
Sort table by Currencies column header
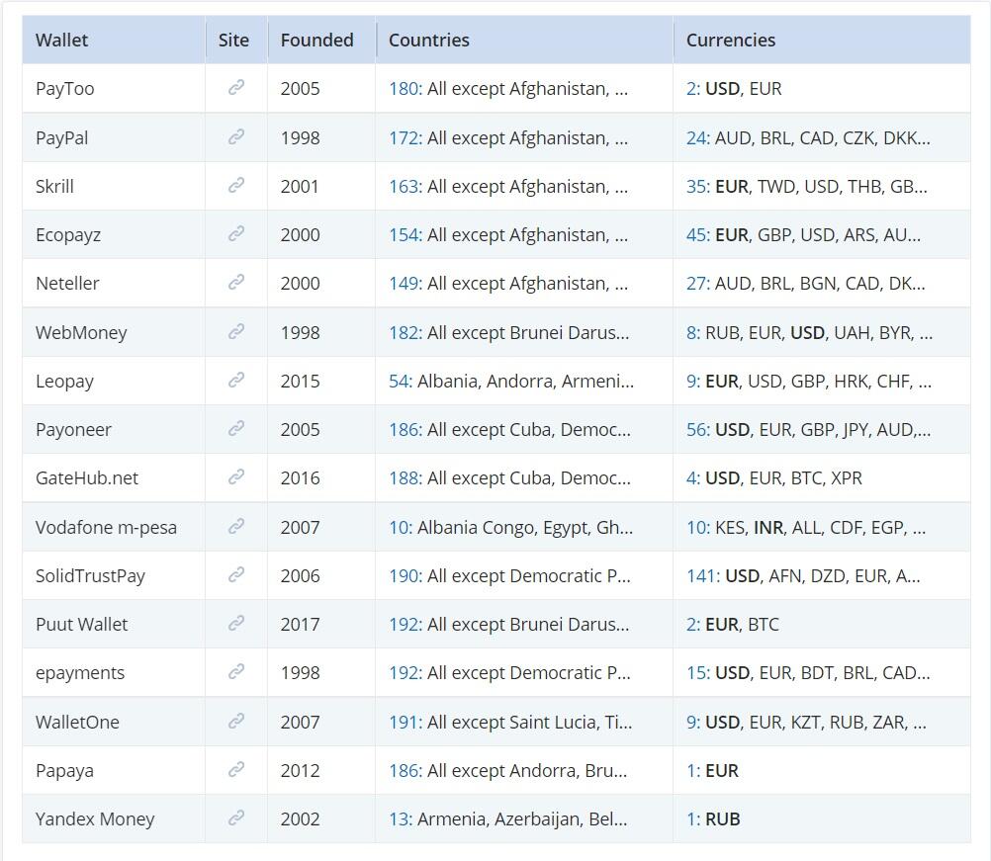[x=822, y=40]
